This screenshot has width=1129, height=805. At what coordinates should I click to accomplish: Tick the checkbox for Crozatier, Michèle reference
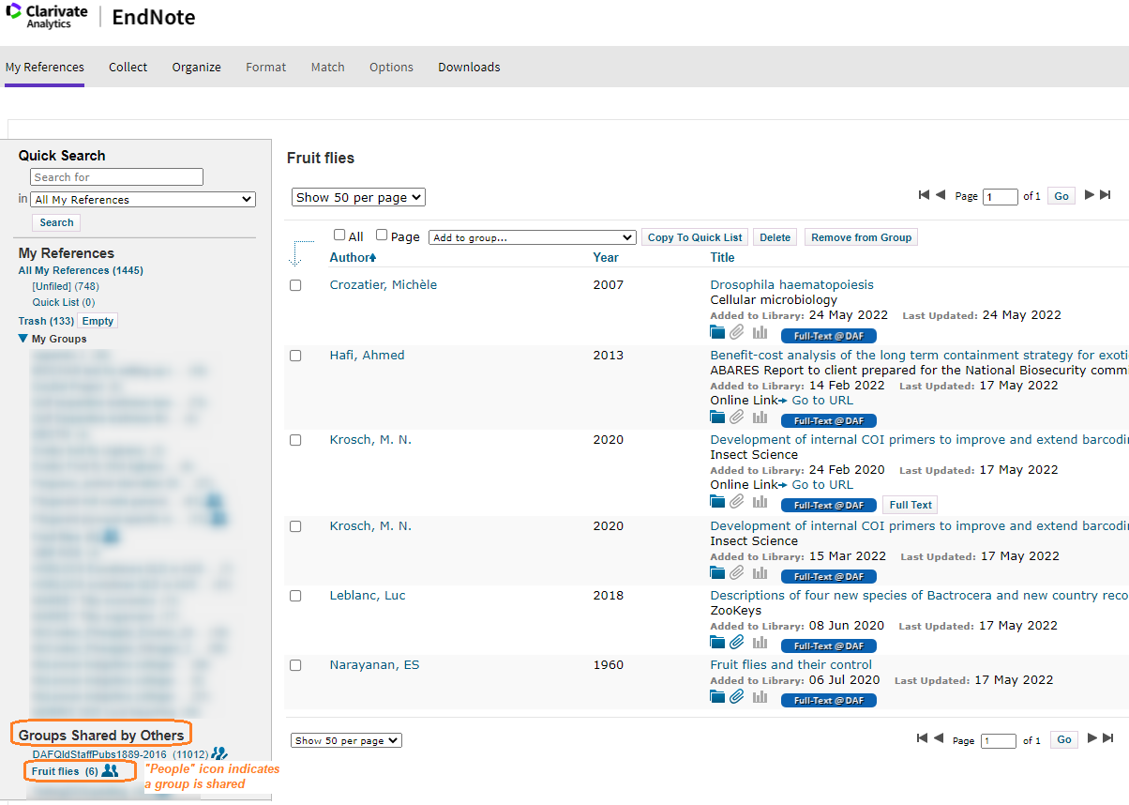point(295,285)
